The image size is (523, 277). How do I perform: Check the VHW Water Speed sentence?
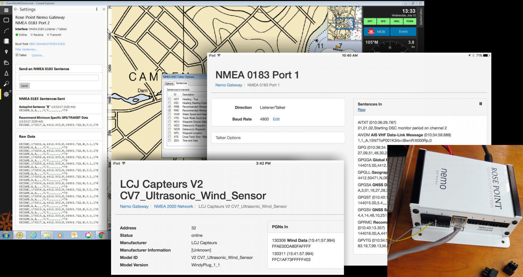coord(170,114)
